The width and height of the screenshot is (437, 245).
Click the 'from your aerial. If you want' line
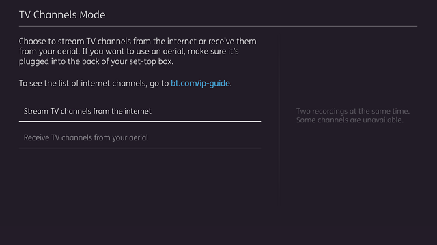129,52
